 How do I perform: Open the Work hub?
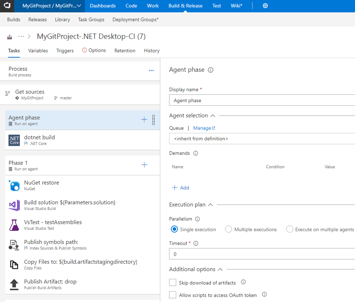pos(153,6)
